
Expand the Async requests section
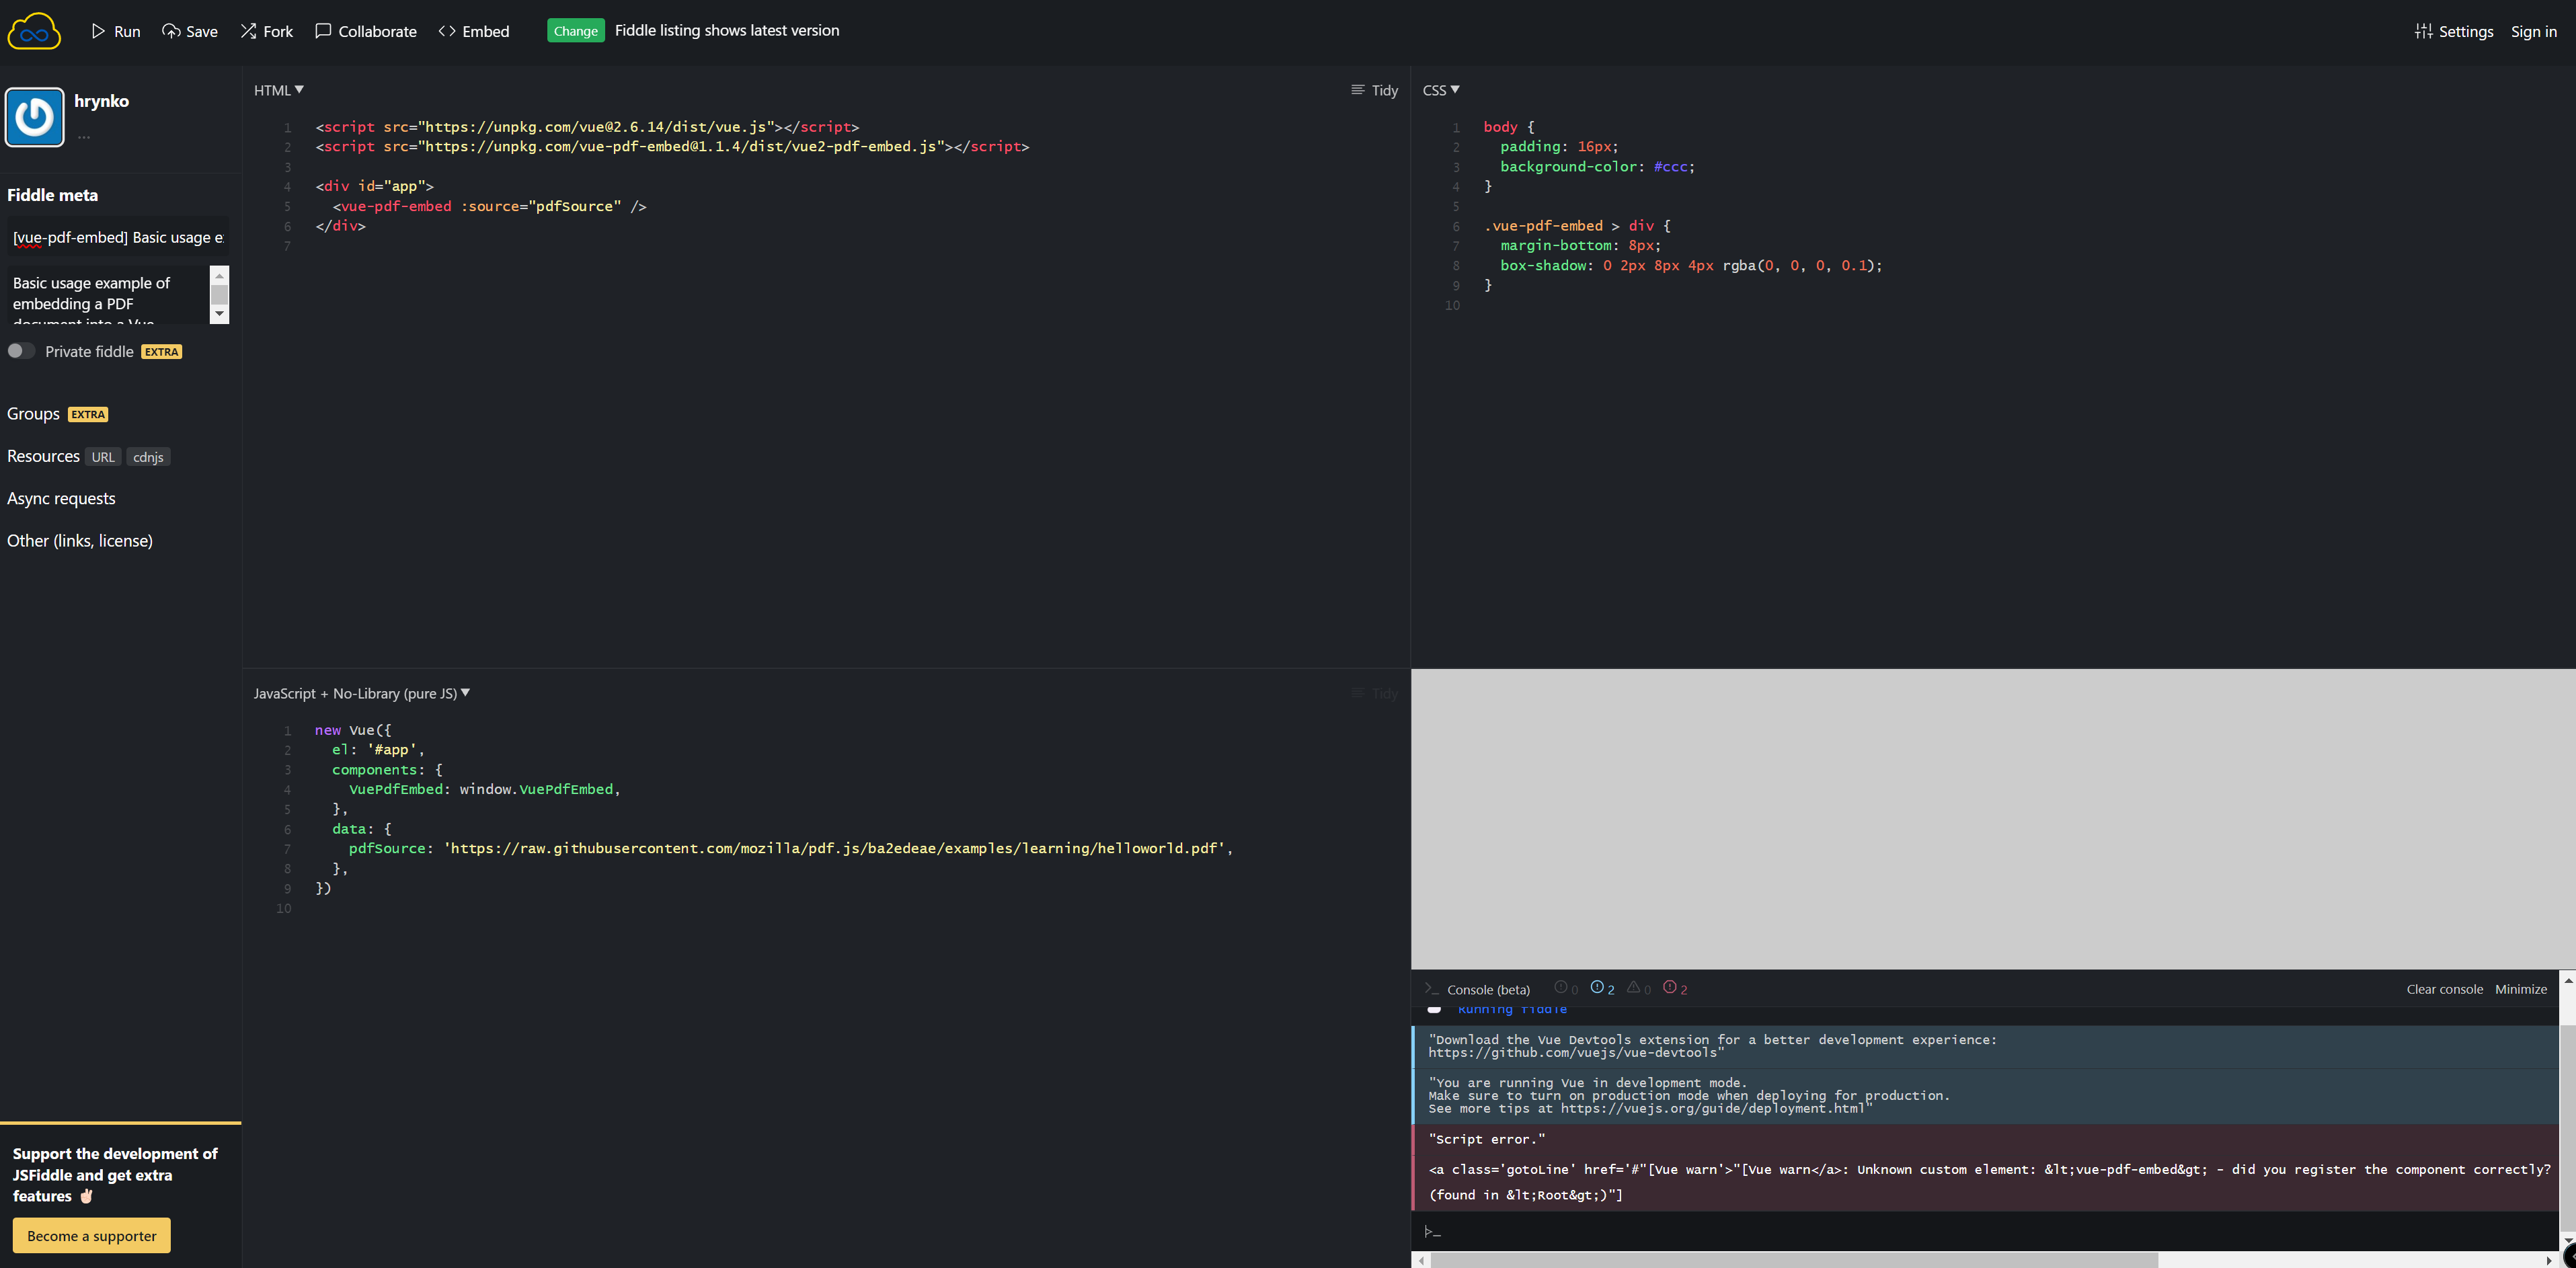(x=61, y=498)
